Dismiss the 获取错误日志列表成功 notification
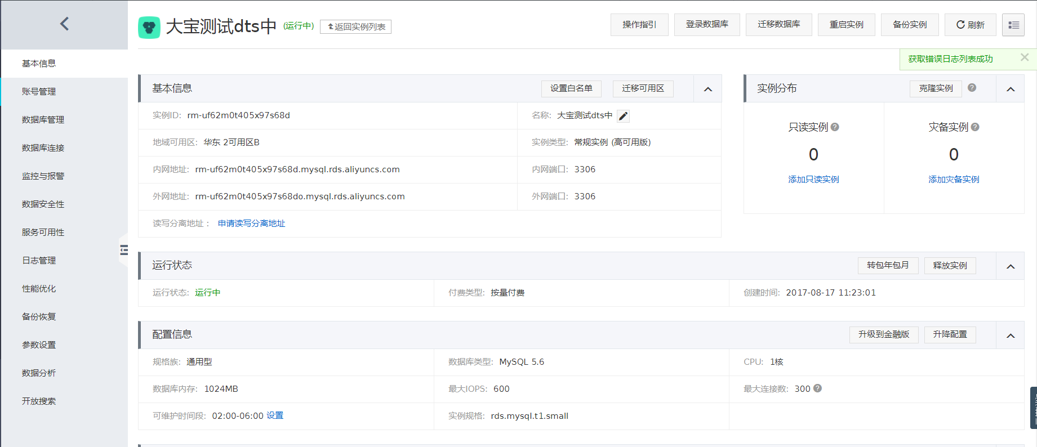Image resolution: width=1037 pixels, height=447 pixels. (x=1024, y=57)
